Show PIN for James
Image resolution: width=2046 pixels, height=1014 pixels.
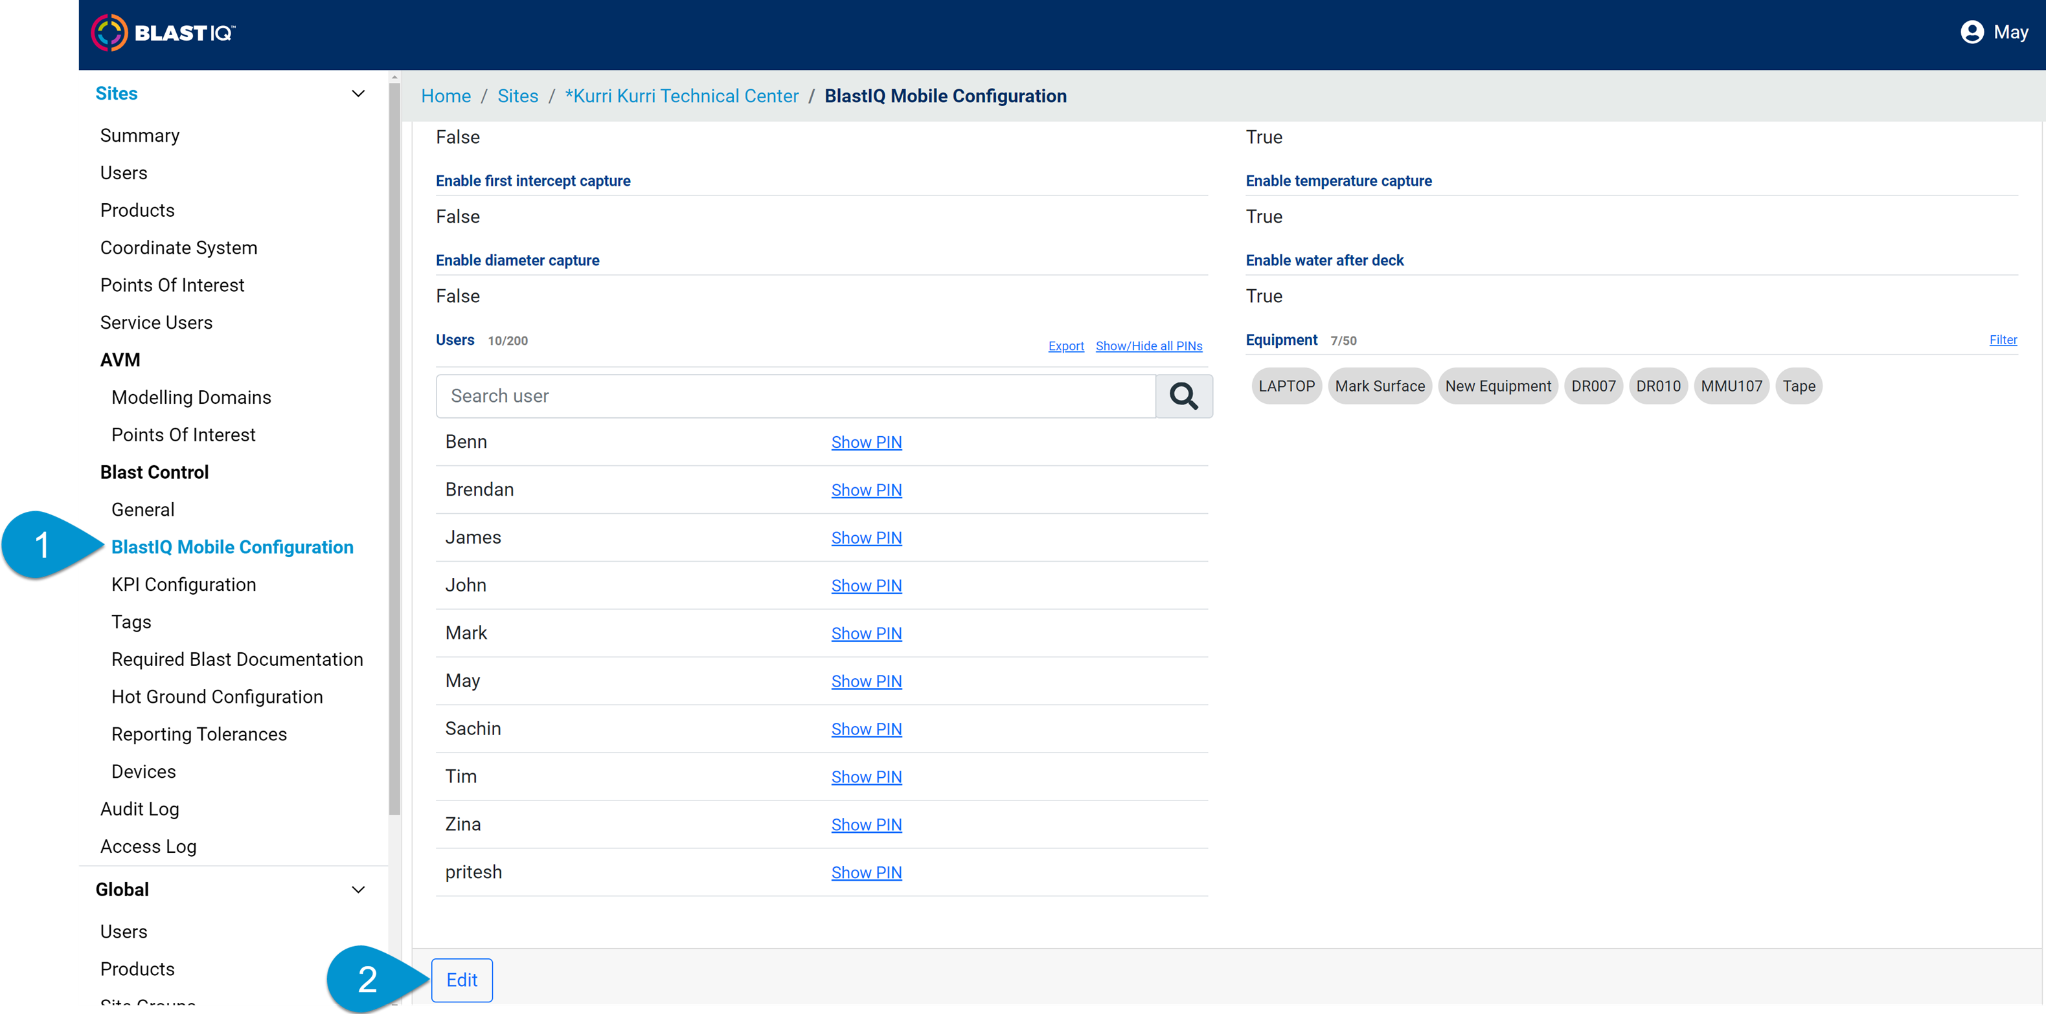867,538
